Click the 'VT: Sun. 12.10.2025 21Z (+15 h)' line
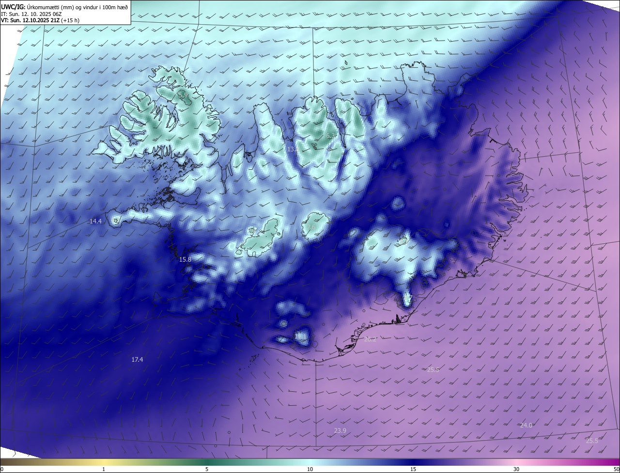 [x=40, y=20]
